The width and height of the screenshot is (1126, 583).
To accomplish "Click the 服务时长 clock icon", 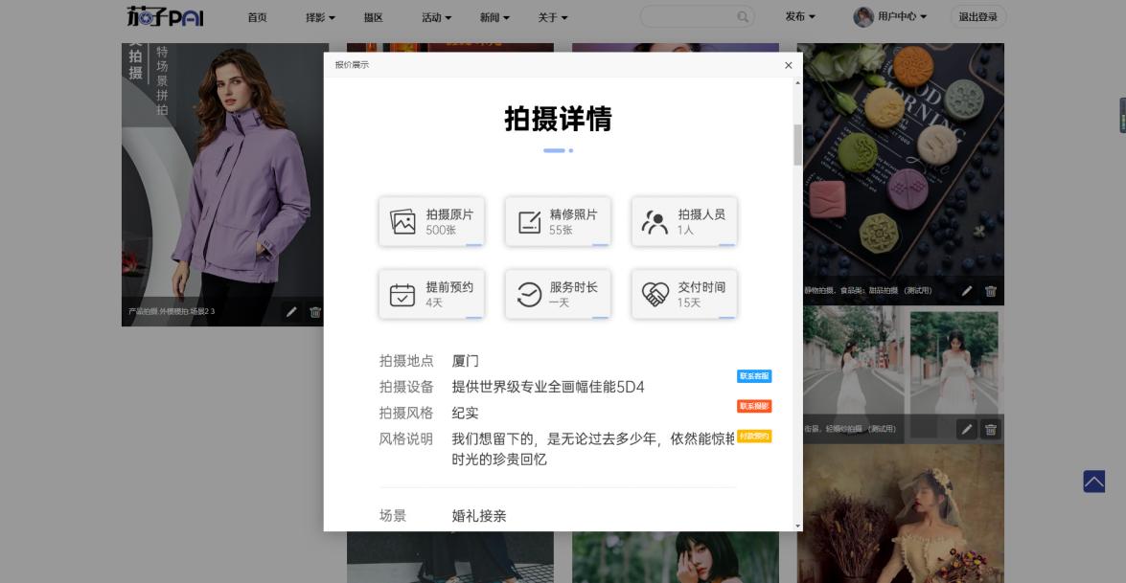I will click(530, 294).
